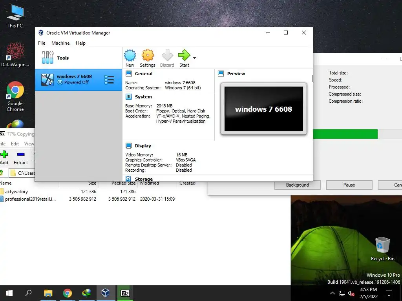Open the Windows Start menu
The image size is (402, 301).
coord(9,293)
